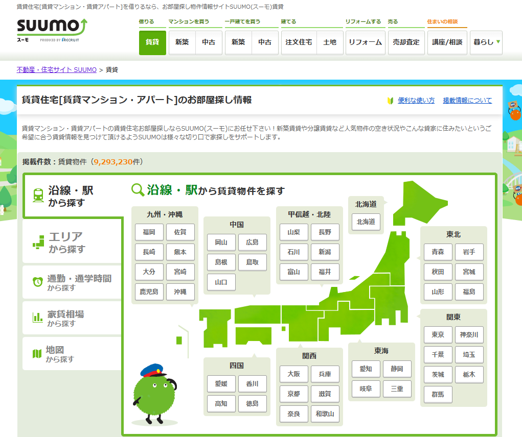Select the 地図から探す tab
The height and width of the screenshot is (437, 522).
tap(72, 354)
